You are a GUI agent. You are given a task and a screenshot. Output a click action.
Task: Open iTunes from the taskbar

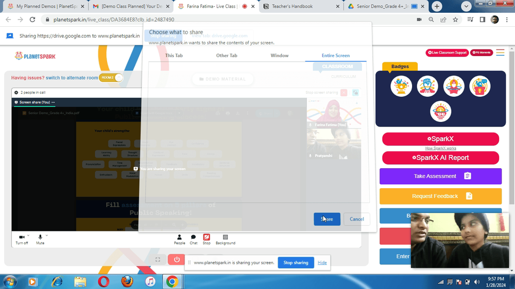pyautogui.click(x=150, y=282)
